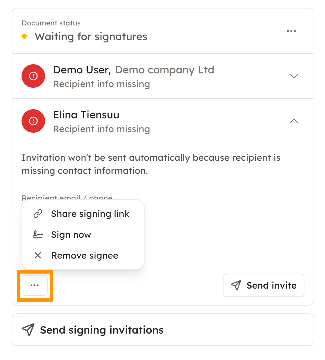Collapse the Elina Tiensuu recipient section
The height and width of the screenshot is (360, 325).
(x=294, y=121)
